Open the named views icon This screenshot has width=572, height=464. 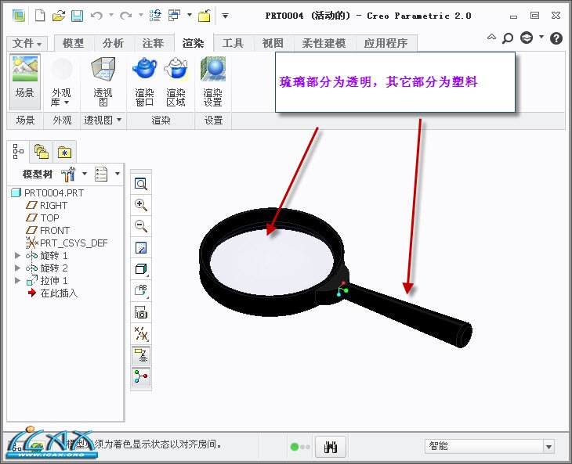141,290
